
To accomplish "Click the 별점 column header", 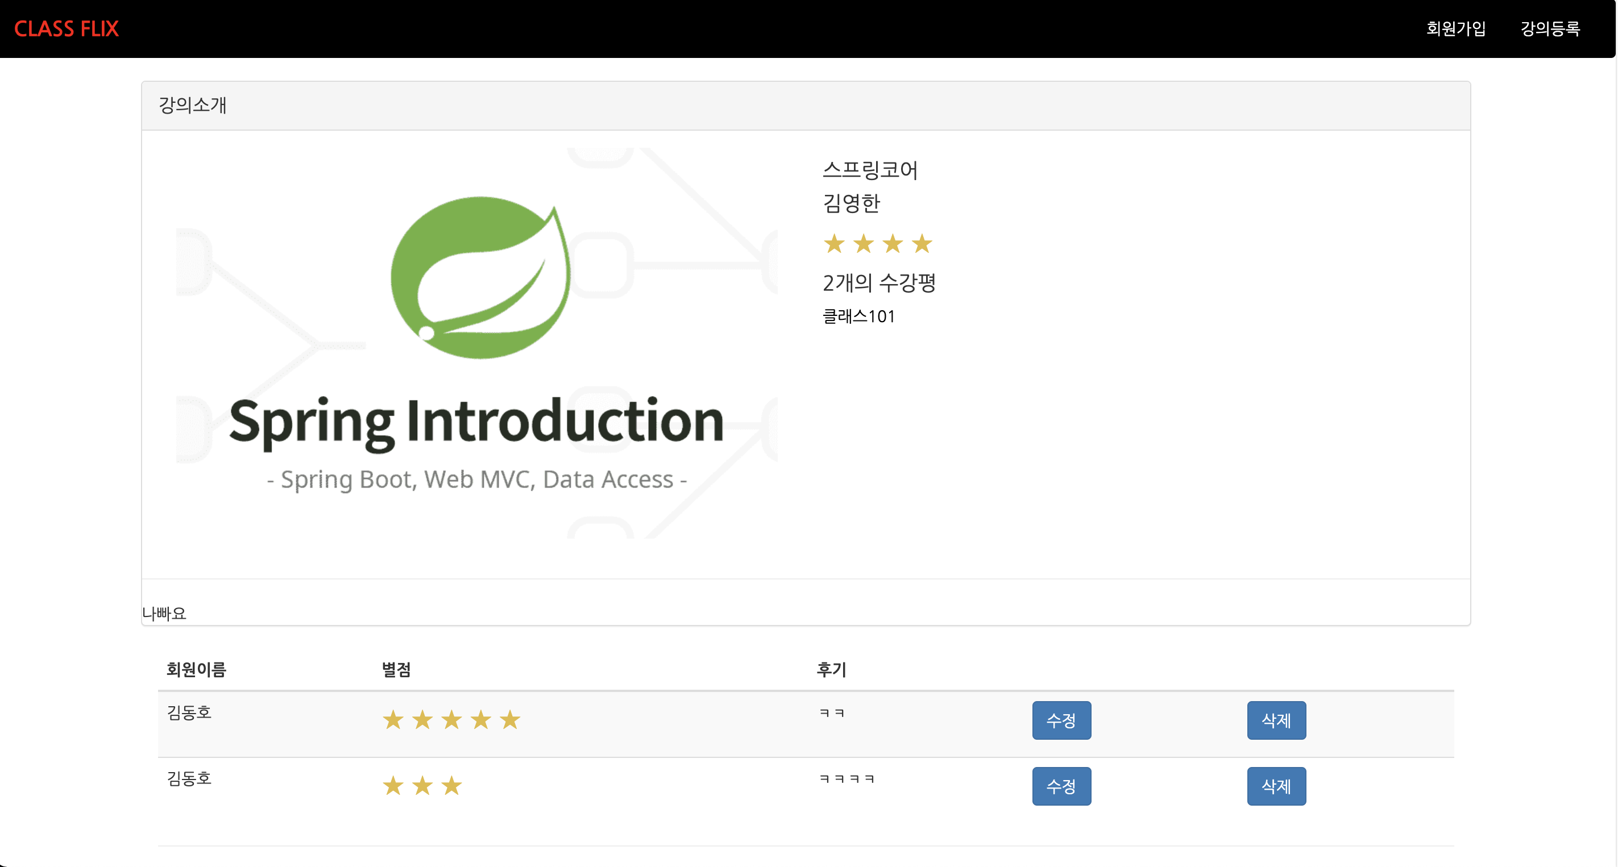I will tap(396, 670).
